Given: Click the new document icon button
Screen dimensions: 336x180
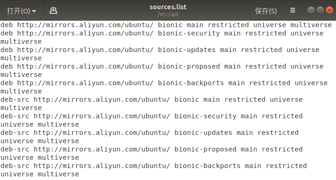Looking at the screenshot, I should click(53, 11).
